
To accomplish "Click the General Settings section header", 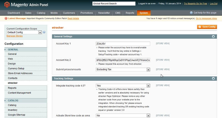I will pyautogui.click(x=134, y=36).
